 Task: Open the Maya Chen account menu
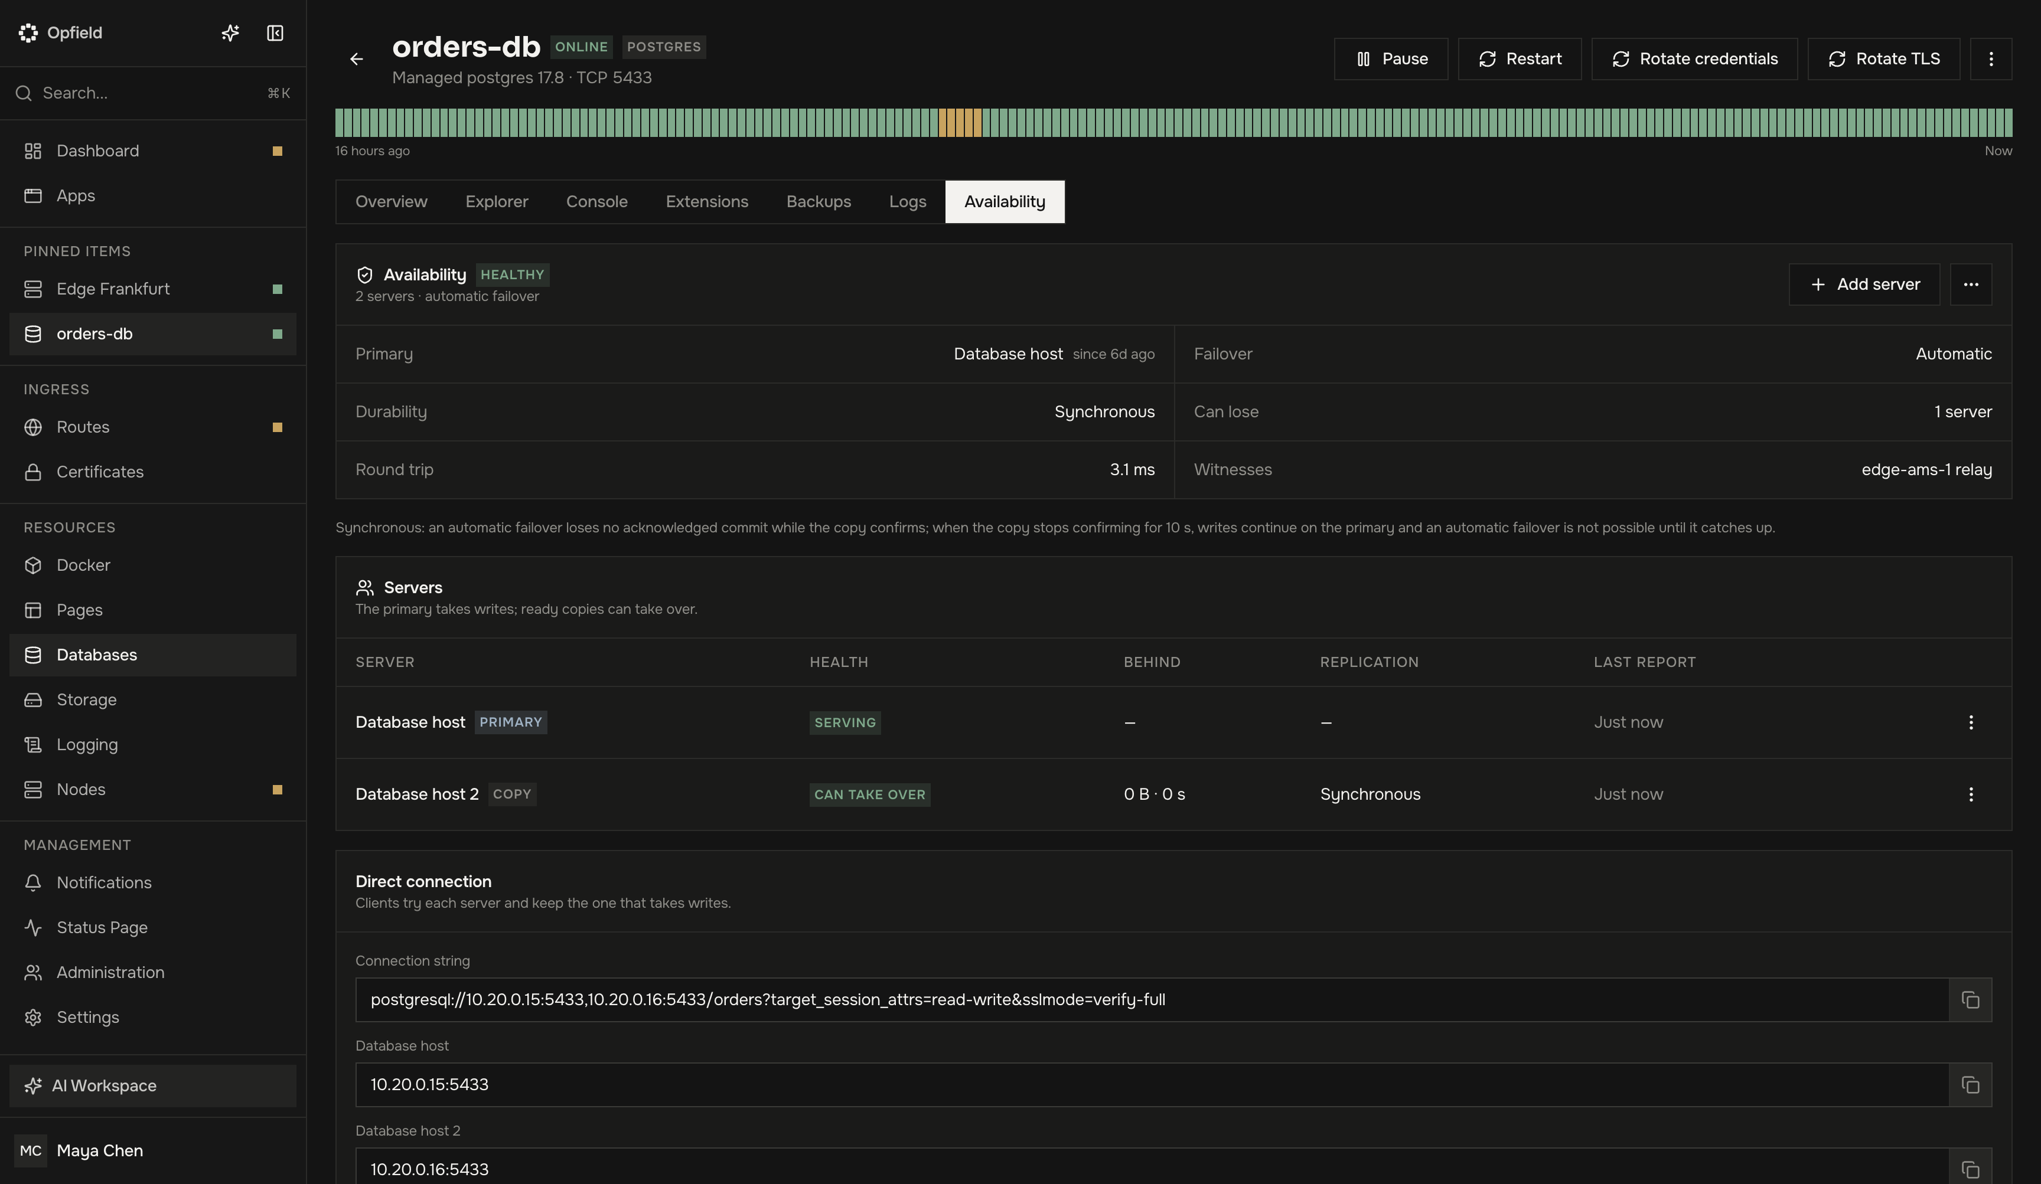(x=153, y=1151)
